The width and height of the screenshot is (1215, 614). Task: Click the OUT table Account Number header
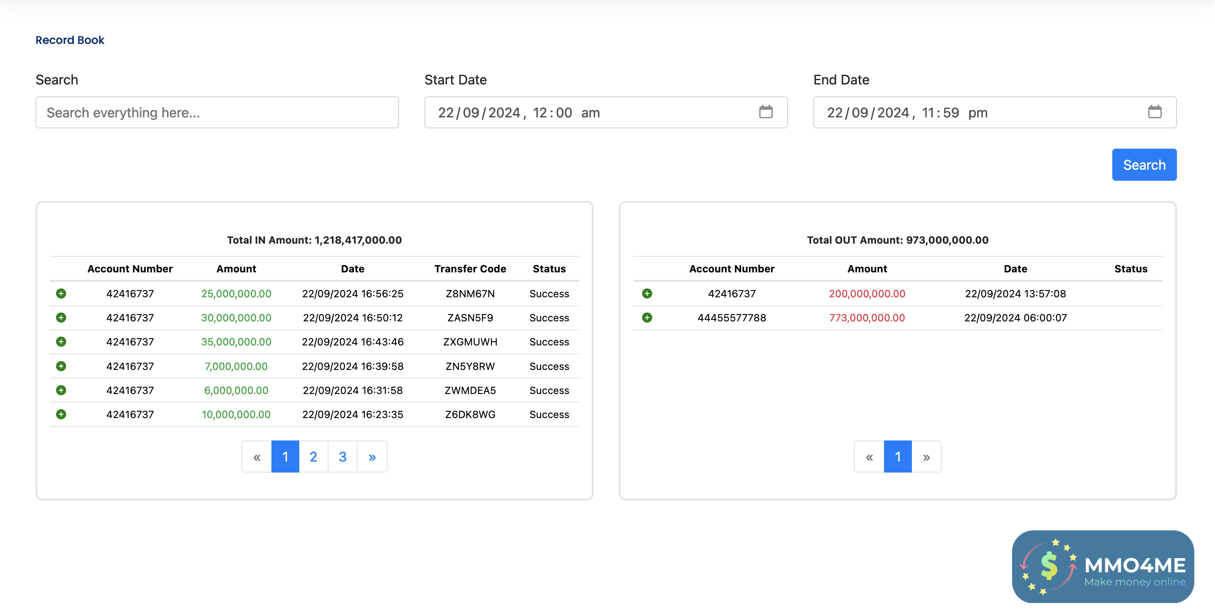(x=731, y=269)
